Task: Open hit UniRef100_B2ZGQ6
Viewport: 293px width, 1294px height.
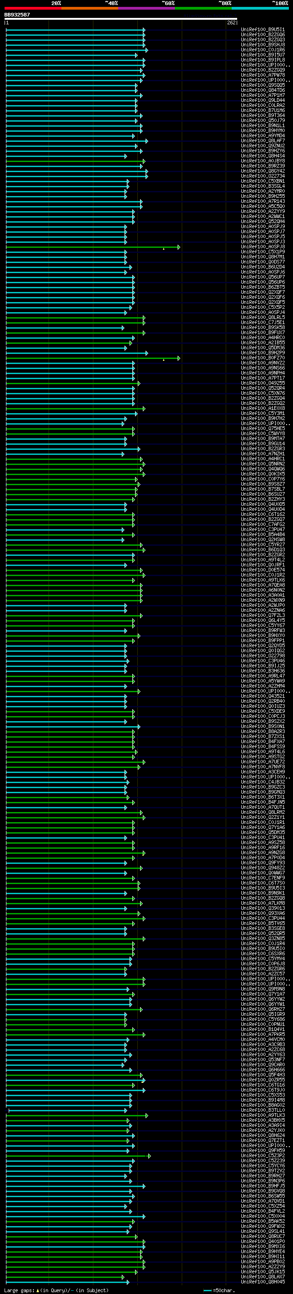Action: pyautogui.click(x=263, y=35)
